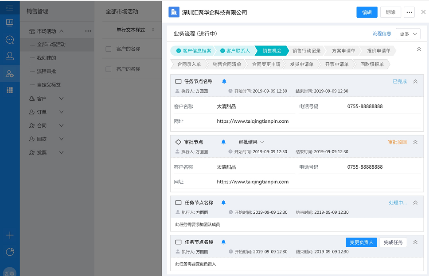Toggle the second 客户的名称 row checkbox

click(x=108, y=69)
